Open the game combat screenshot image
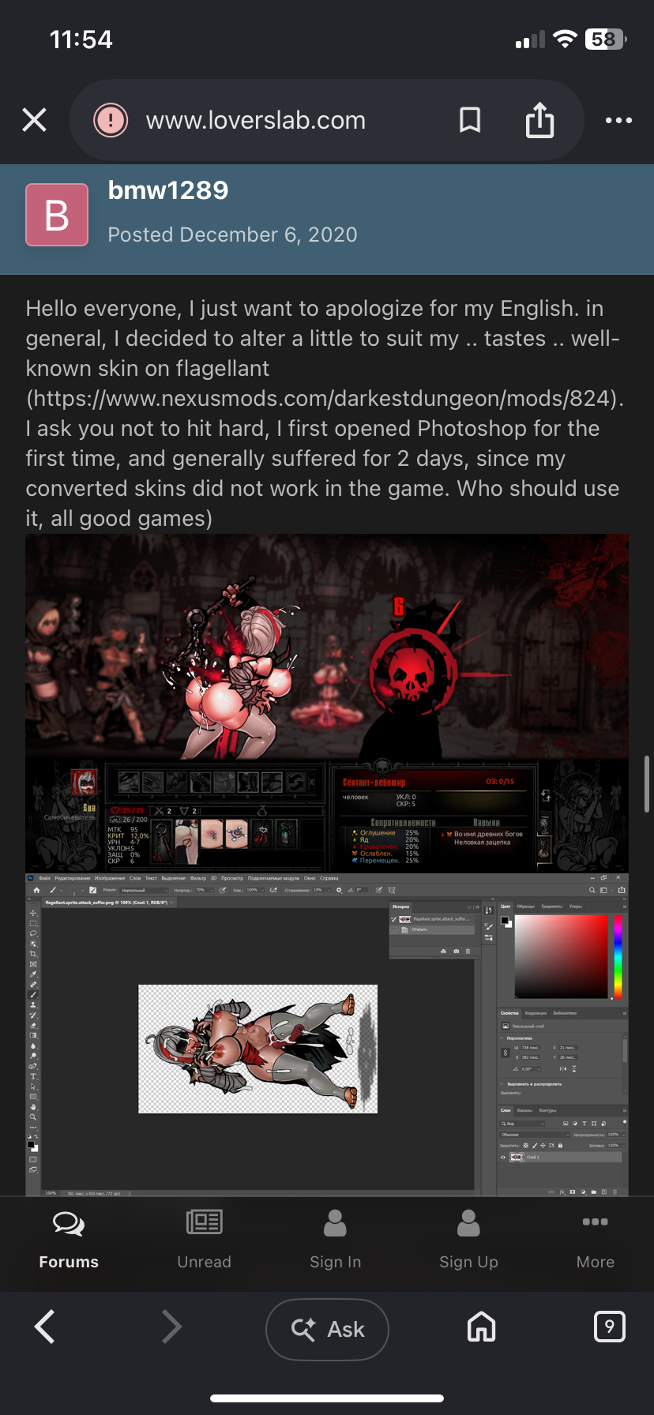This screenshot has height=1415, width=654. pos(327,703)
